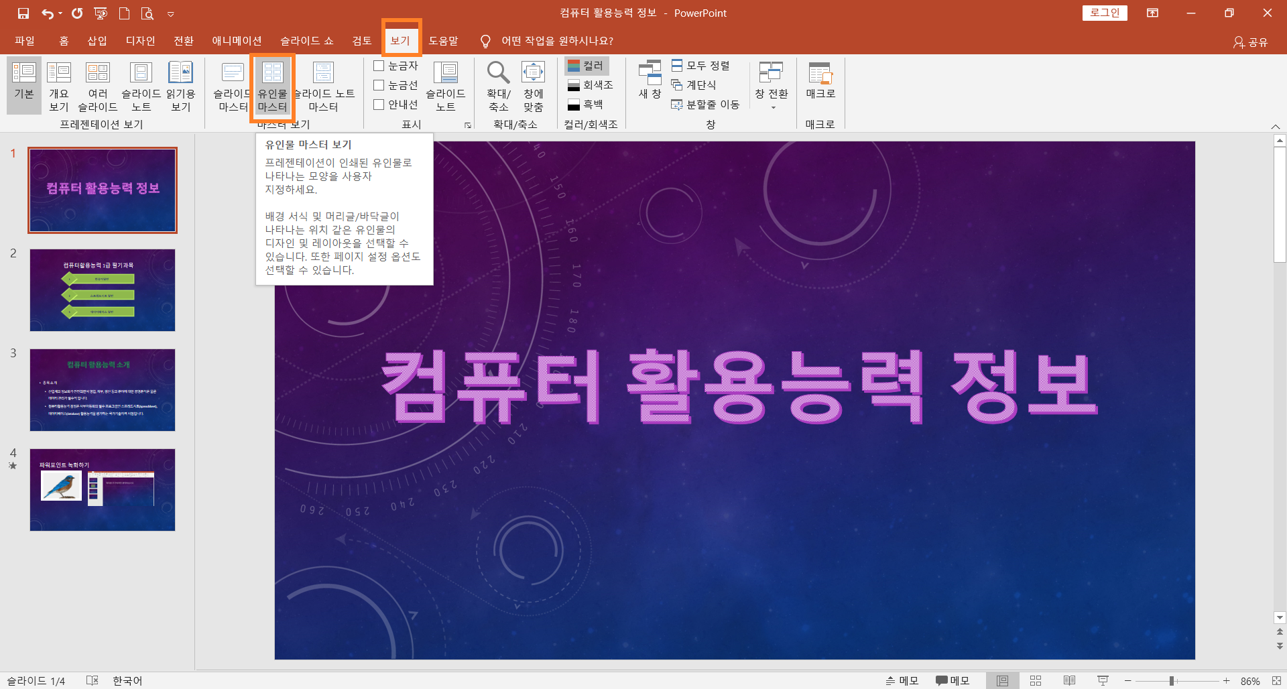This screenshot has width=1287, height=689.
Task: Zoom out with minus button
Action: click(x=1128, y=681)
